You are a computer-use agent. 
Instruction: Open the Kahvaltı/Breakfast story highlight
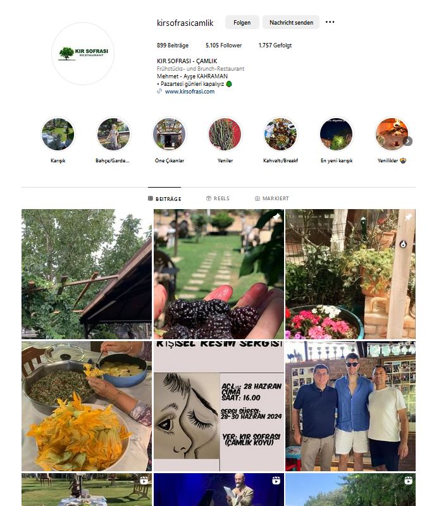(x=280, y=134)
